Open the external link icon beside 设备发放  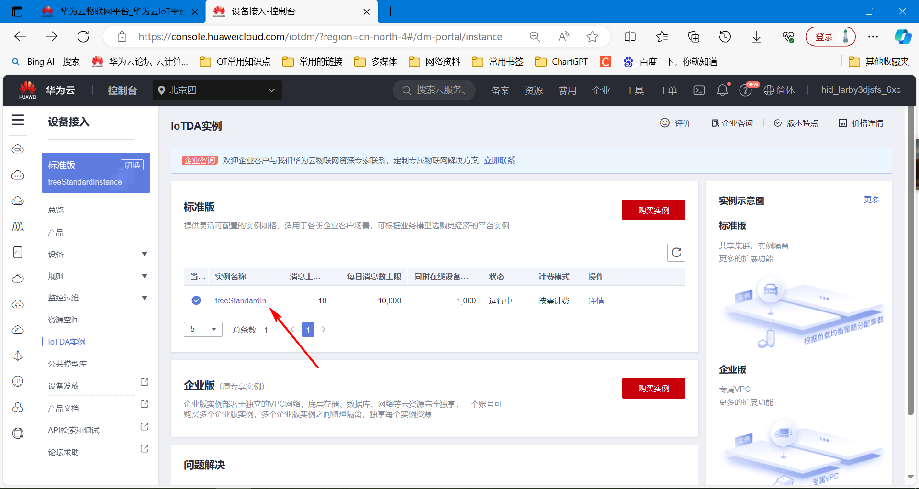[145, 382]
